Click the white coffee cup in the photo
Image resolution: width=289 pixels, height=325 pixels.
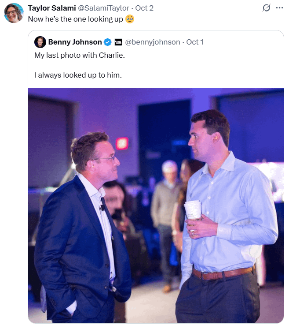(193, 210)
